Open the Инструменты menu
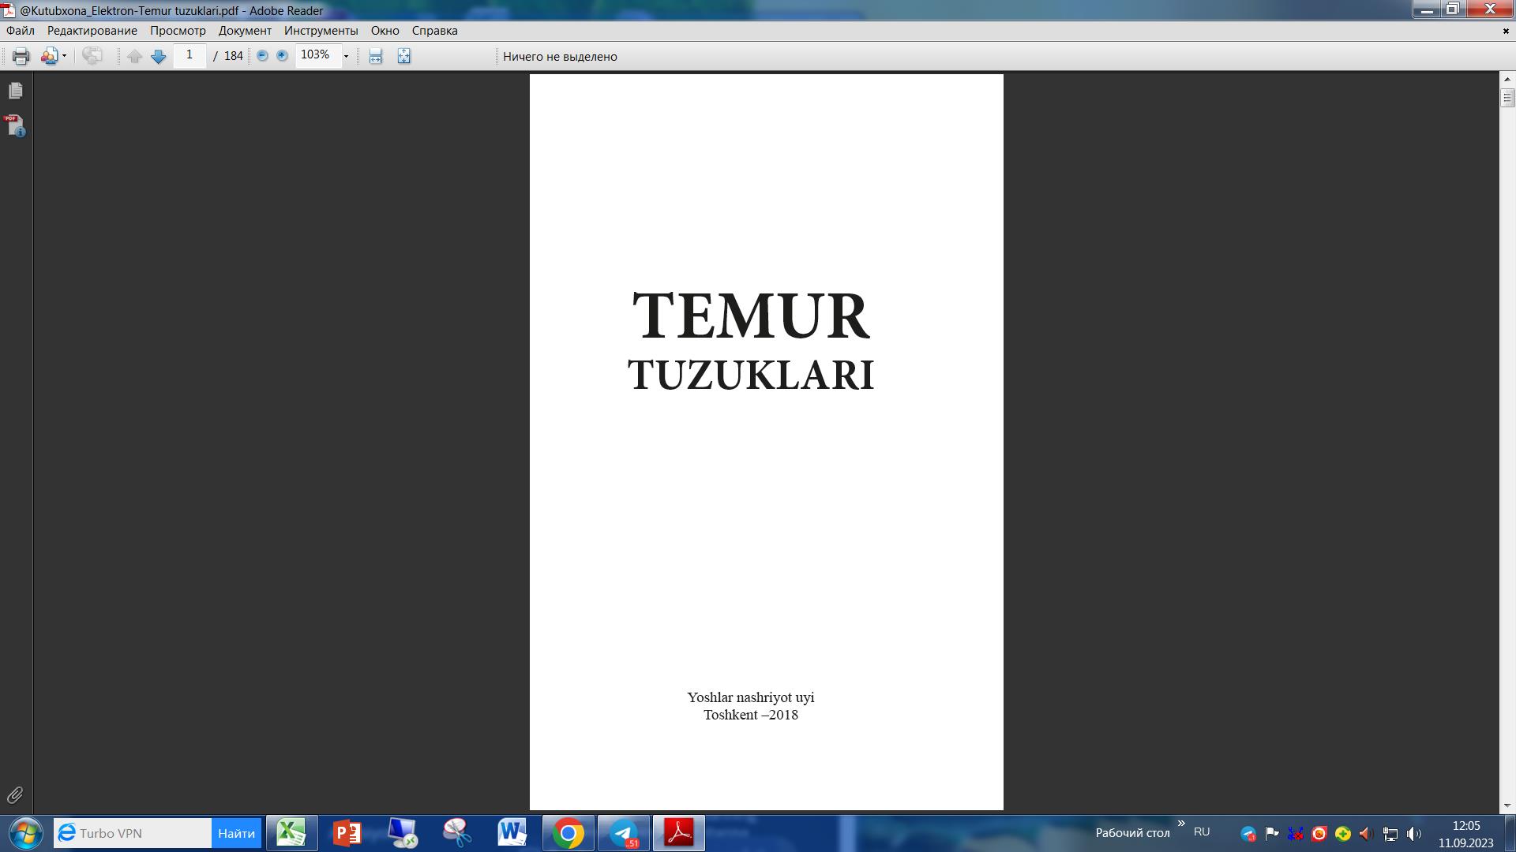Viewport: 1516px width, 852px height. coord(321,31)
